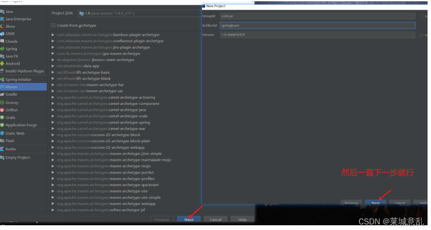Click the SDK folder icon in Project SDK
The width and height of the screenshot is (431, 230).
(81, 13)
